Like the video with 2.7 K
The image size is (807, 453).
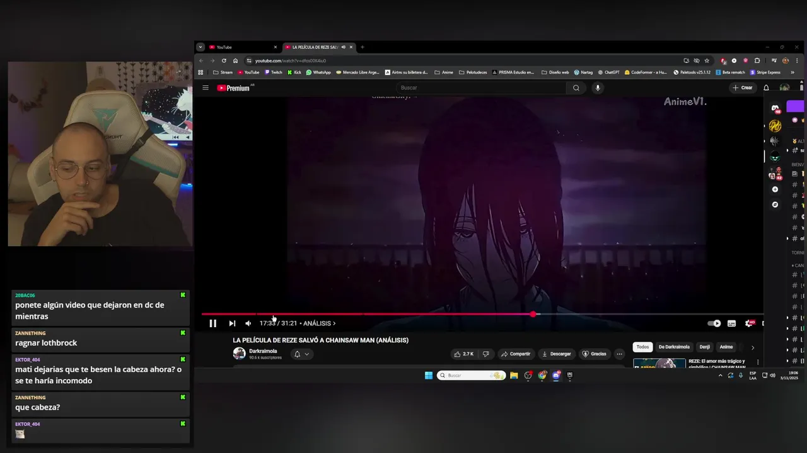tap(464, 354)
